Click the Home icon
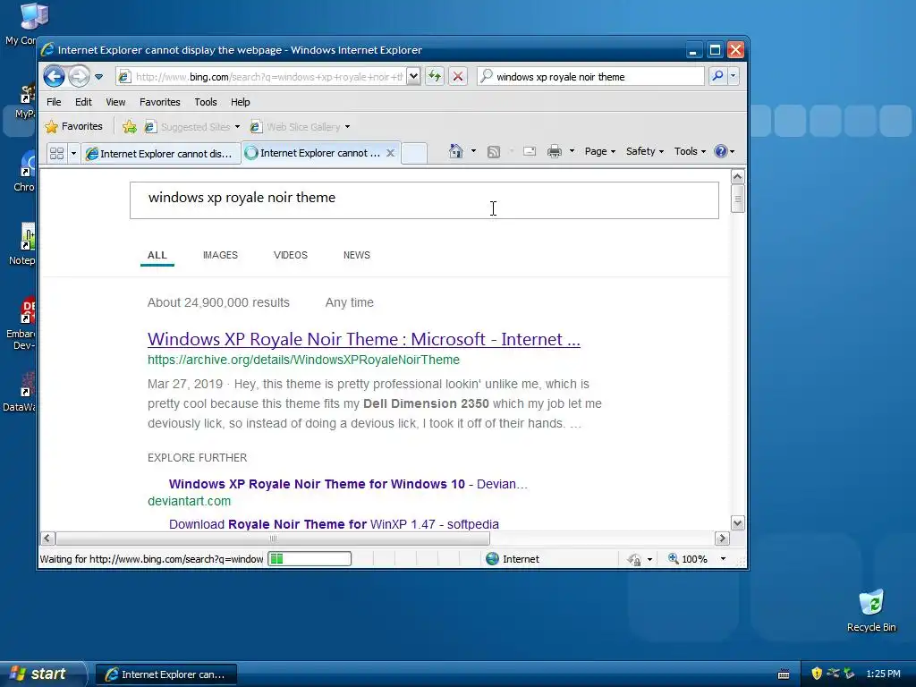Screen dimensions: 916x687 (x=456, y=151)
